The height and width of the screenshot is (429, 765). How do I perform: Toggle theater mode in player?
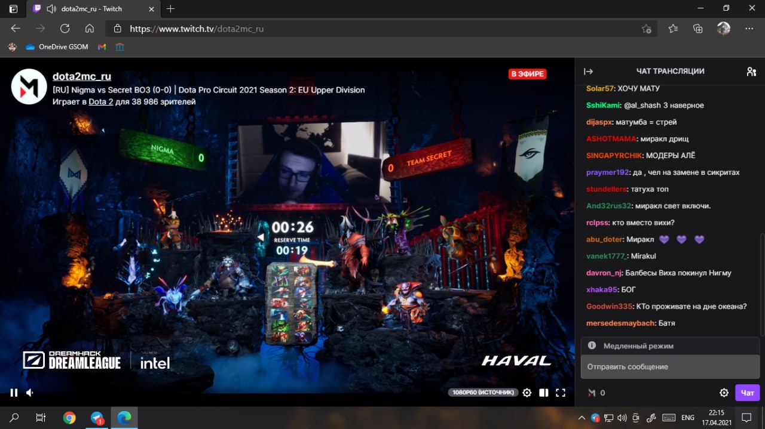click(x=543, y=393)
